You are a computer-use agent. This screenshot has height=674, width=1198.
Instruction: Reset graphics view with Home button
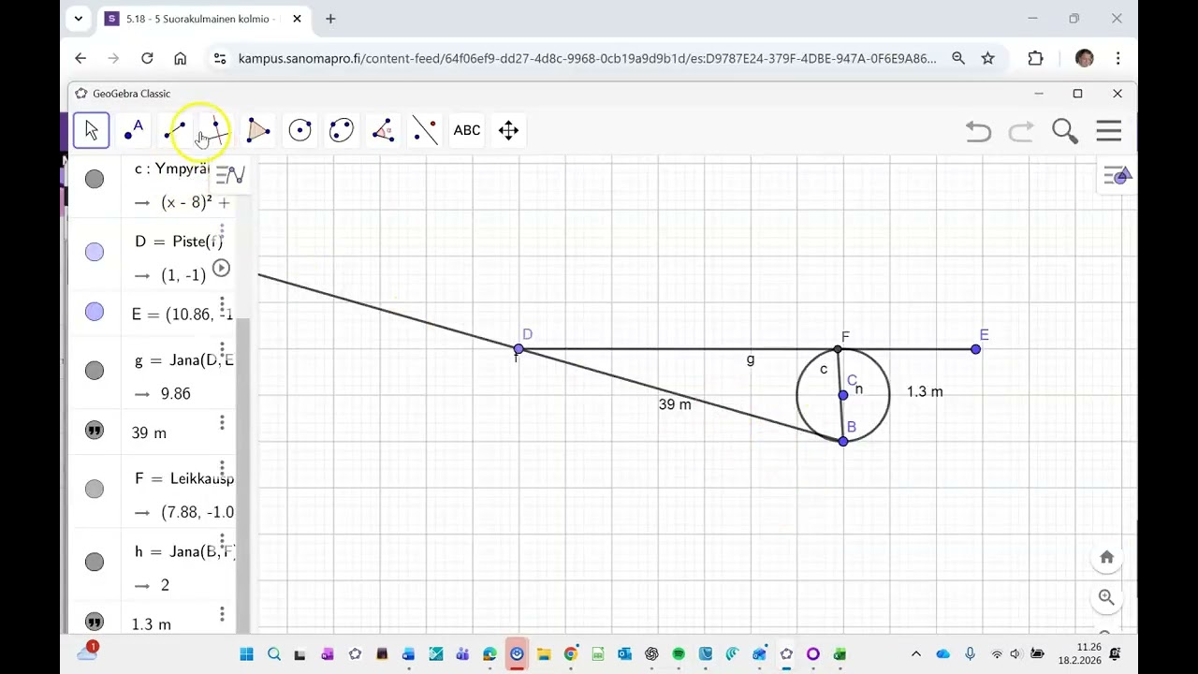tap(1107, 558)
